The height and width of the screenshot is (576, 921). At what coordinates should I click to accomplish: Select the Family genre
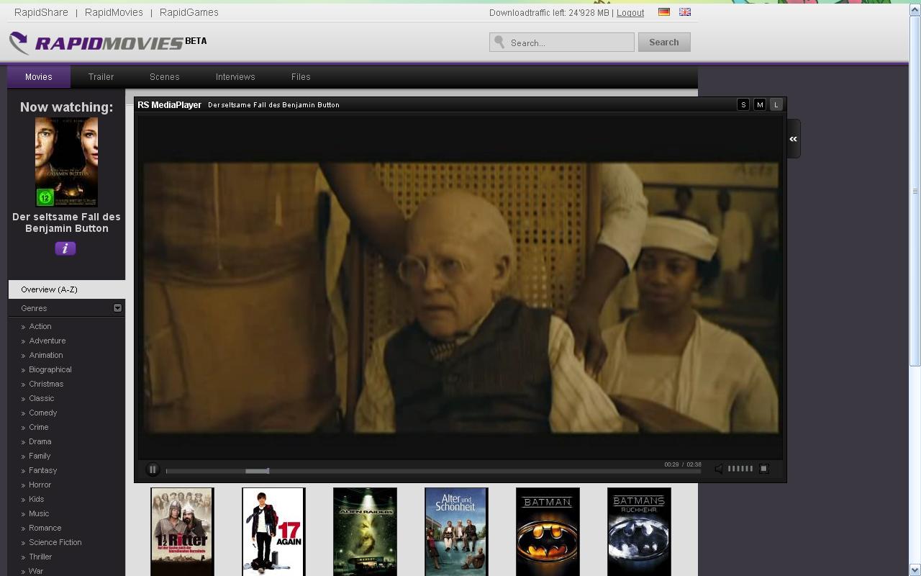click(40, 456)
